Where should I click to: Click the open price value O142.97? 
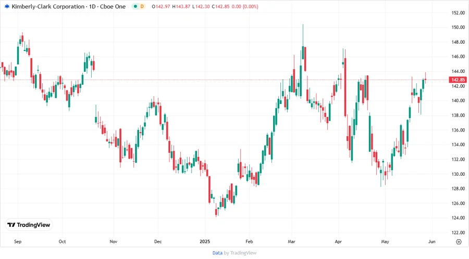162,7
